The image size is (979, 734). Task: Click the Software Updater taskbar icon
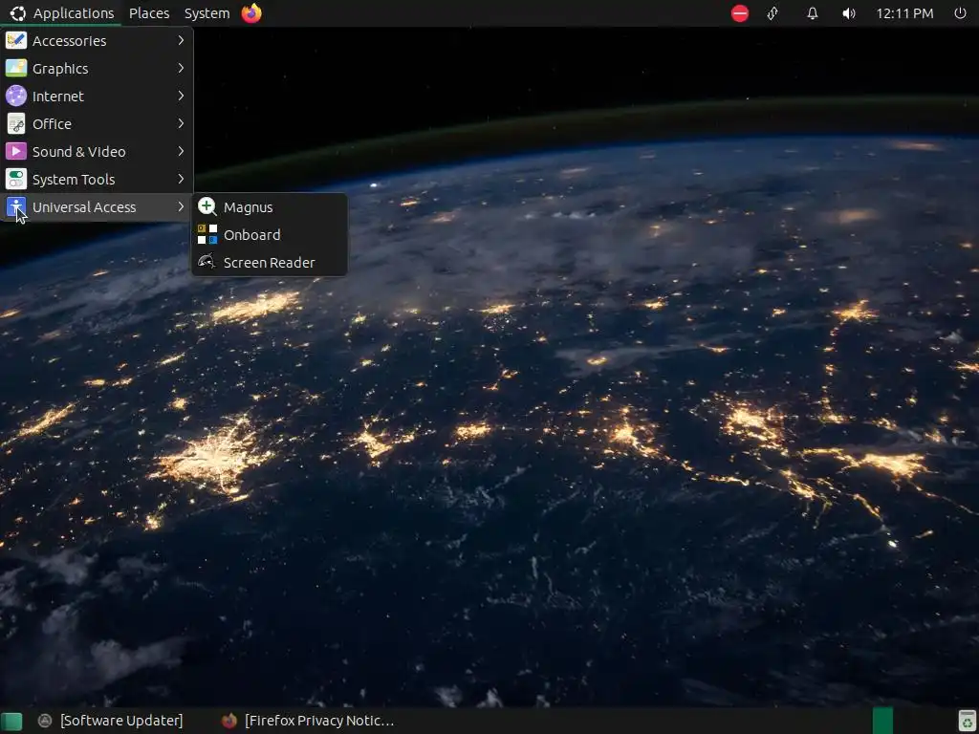(x=45, y=721)
